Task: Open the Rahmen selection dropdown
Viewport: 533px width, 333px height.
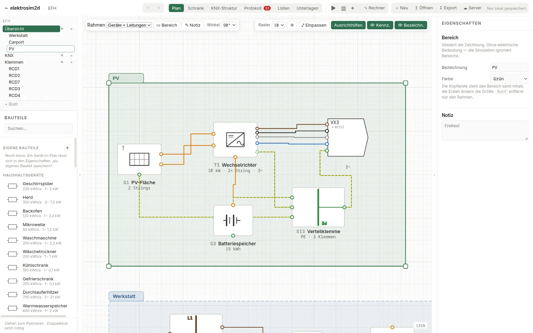Action: (129, 25)
